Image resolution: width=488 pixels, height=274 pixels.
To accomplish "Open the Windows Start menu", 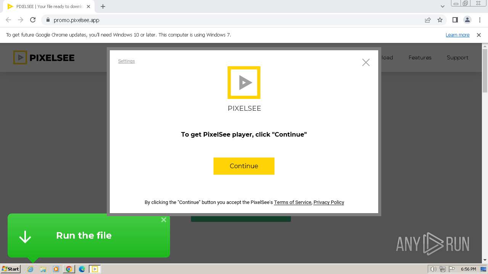I will click(10, 269).
